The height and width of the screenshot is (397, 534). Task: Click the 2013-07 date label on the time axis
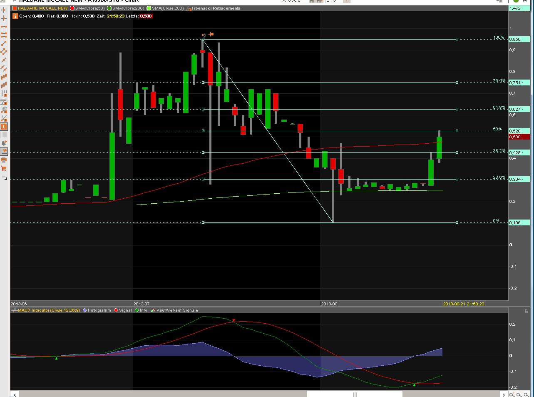click(142, 304)
